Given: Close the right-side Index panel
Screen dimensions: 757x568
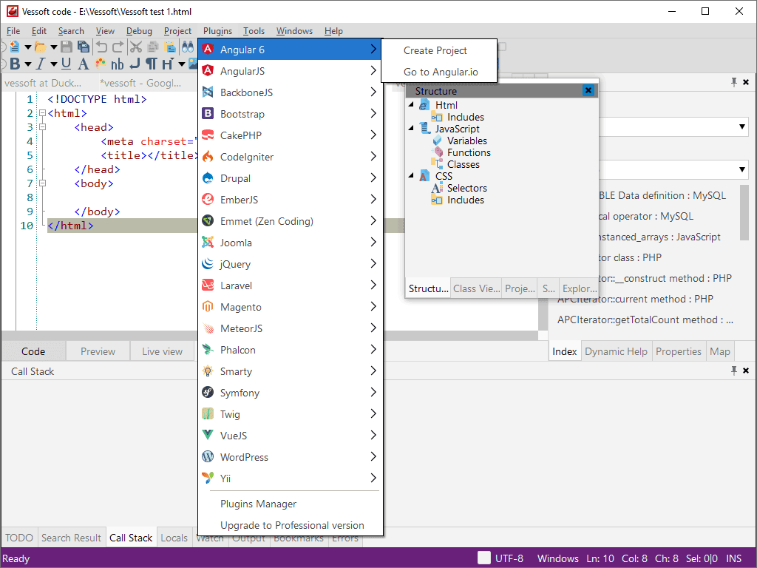Looking at the screenshot, I should (746, 82).
